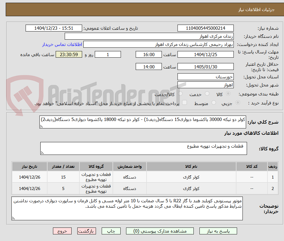This screenshot has height=241, width=284.
Task: Click the announcement date field 1404/12/23 - 15:51
Action: pyautogui.click(x=54, y=28)
